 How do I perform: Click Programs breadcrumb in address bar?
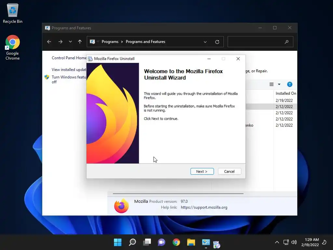110,42
